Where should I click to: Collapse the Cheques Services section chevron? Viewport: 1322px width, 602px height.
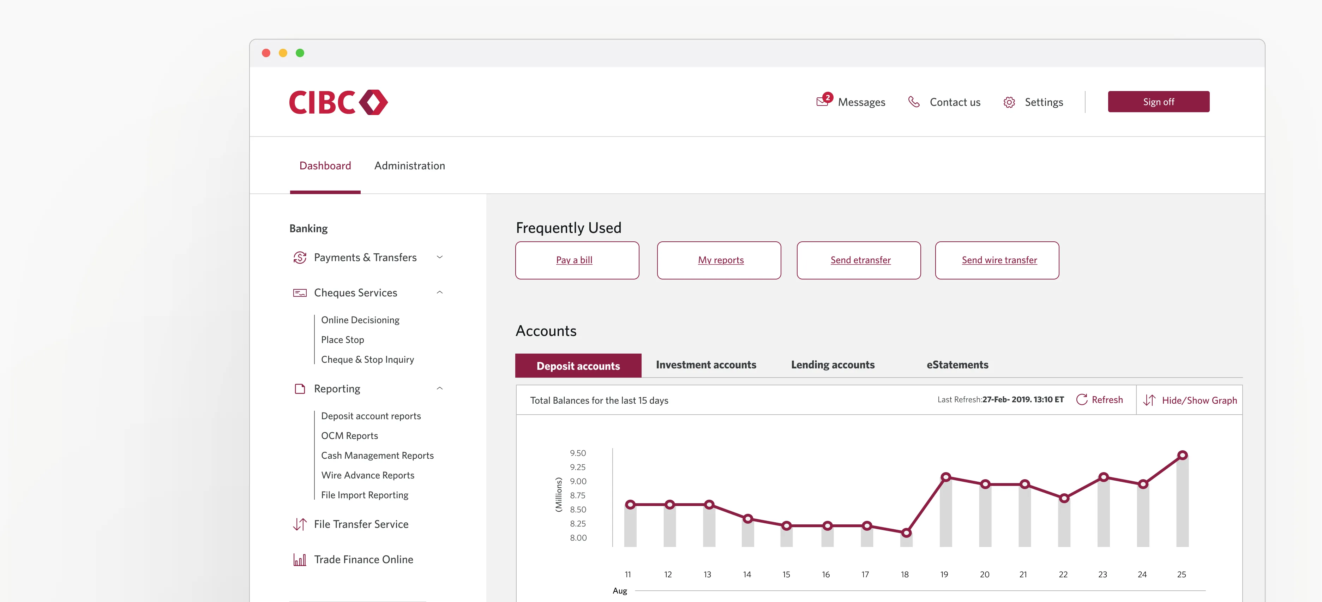pyautogui.click(x=439, y=293)
